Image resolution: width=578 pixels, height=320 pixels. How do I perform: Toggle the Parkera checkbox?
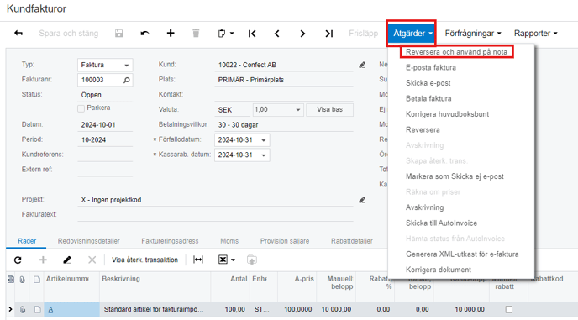tap(81, 108)
